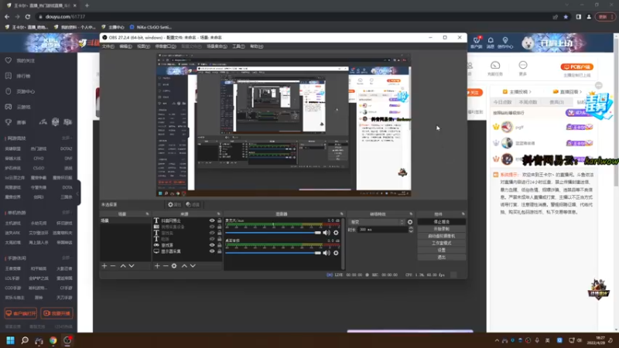Toggle visibility of video capture device source
Screen dimensions: 619x348
[212, 227]
